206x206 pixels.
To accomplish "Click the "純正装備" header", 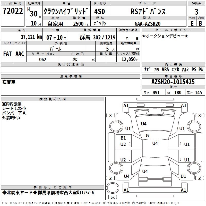I will click(173, 64).
